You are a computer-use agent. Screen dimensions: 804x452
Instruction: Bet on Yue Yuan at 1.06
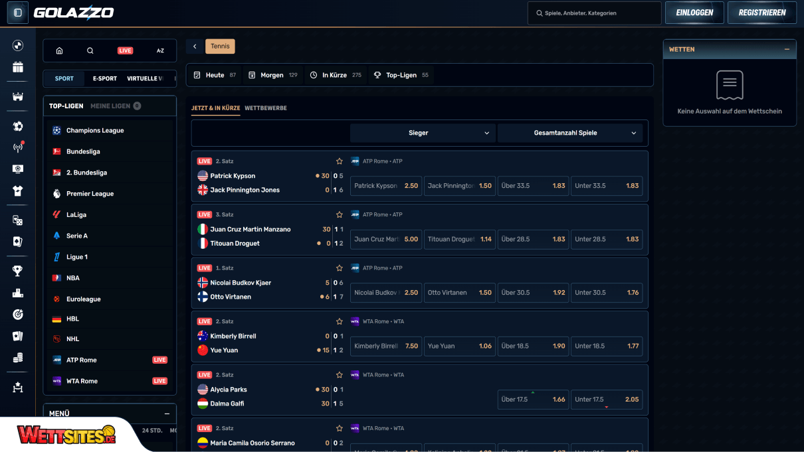click(460, 346)
